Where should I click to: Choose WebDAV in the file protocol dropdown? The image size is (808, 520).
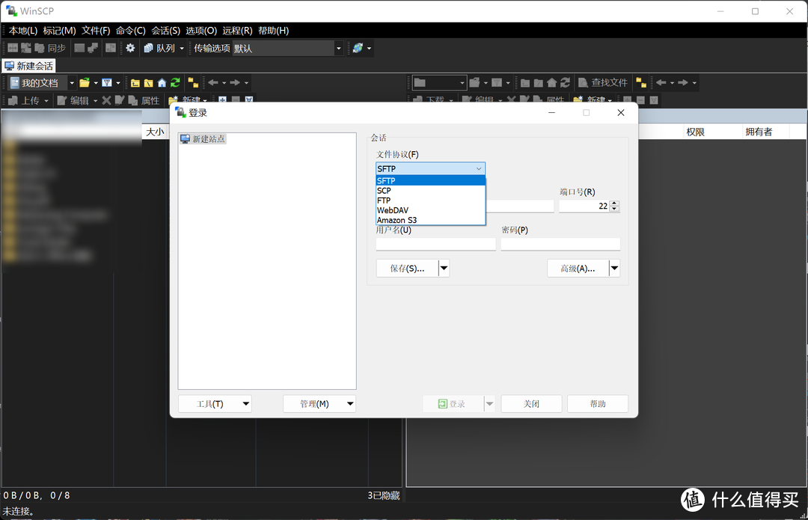393,210
